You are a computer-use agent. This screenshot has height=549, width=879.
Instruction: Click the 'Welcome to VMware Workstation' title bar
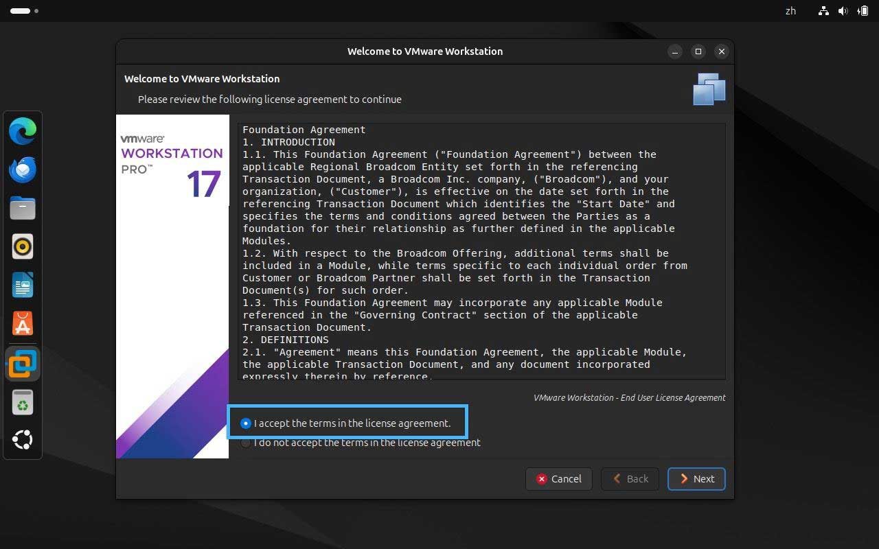(x=425, y=51)
